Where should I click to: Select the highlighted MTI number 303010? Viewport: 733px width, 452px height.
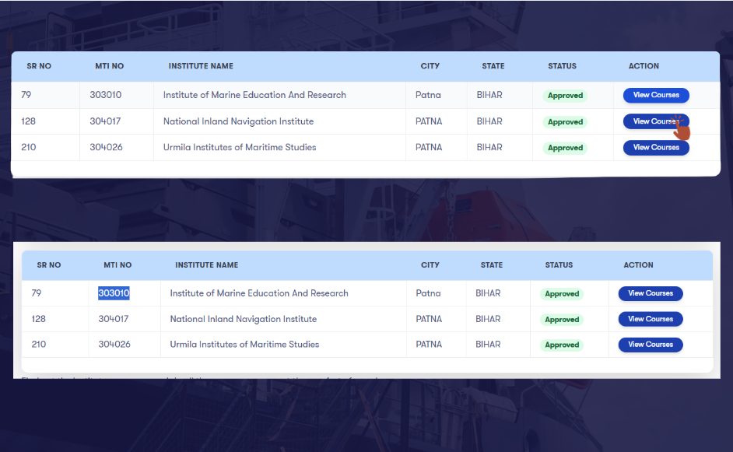point(114,293)
